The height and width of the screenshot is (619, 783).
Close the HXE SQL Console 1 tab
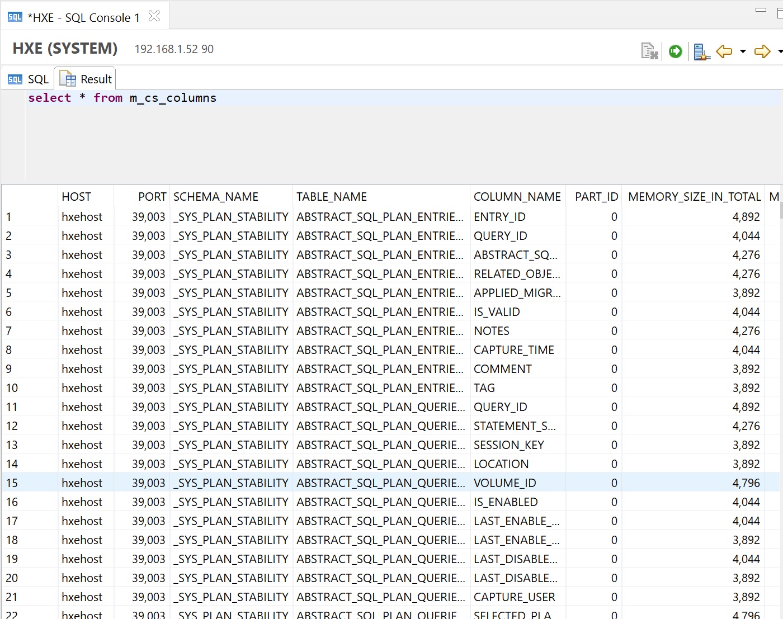[154, 16]
